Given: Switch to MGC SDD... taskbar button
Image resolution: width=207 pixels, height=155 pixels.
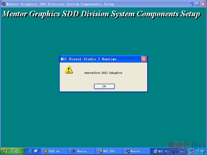Looking at the screenshot, I should 109,151.
